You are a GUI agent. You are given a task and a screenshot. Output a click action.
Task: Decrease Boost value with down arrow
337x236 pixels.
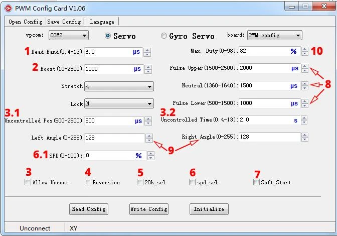(147, 71)
